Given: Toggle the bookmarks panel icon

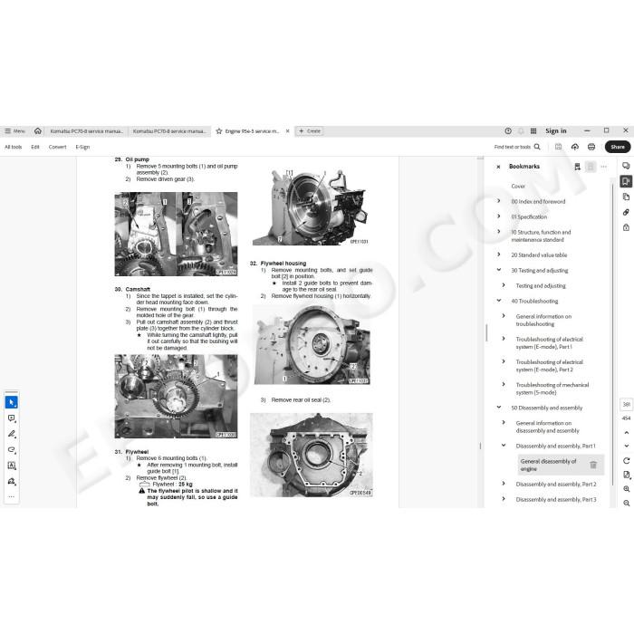Looking at the screenshot, I should 626,181.
